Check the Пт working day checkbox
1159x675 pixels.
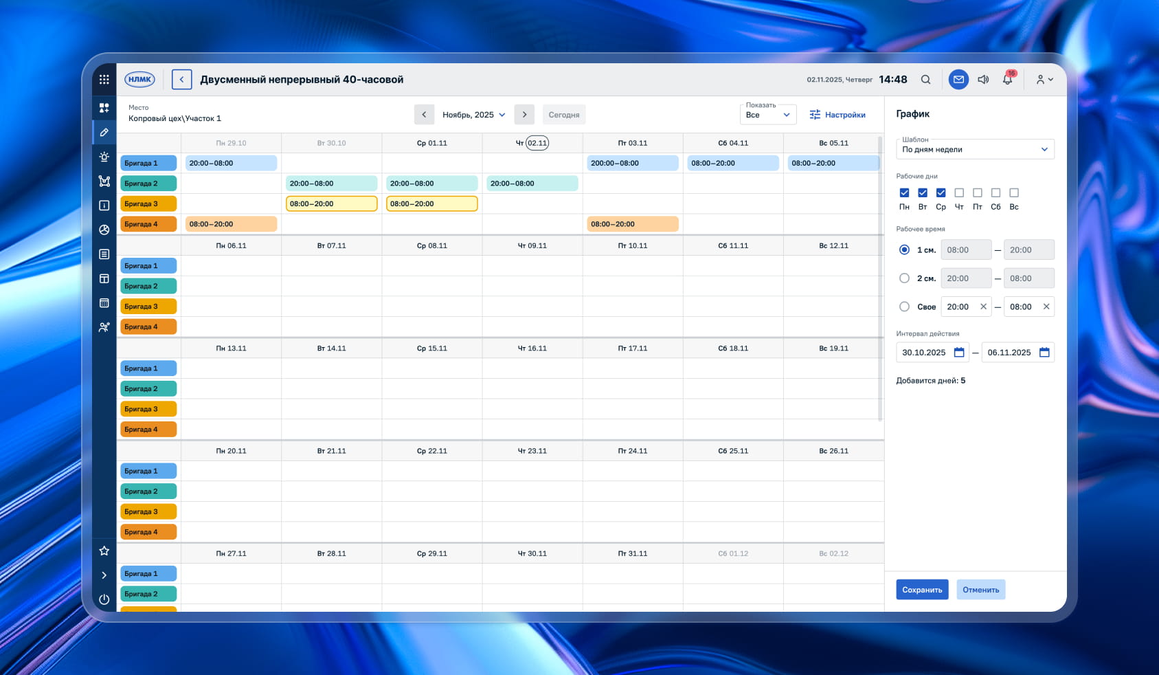coord(978,193)
